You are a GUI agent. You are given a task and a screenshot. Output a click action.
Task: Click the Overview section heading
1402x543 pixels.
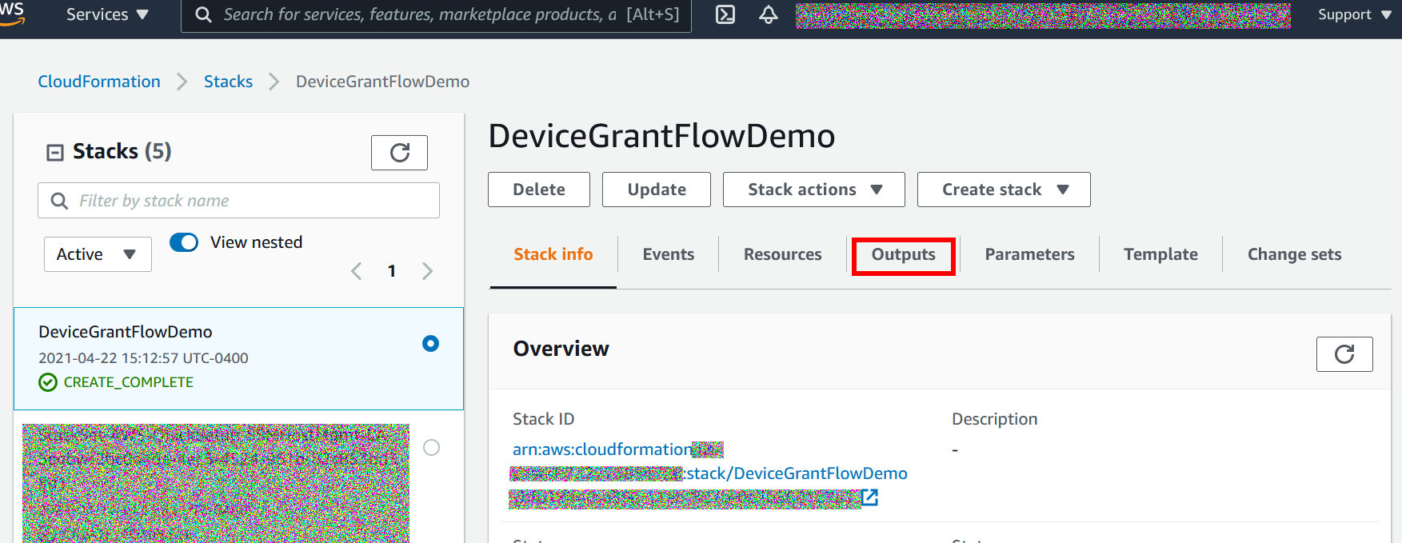(x=561, y=349)
